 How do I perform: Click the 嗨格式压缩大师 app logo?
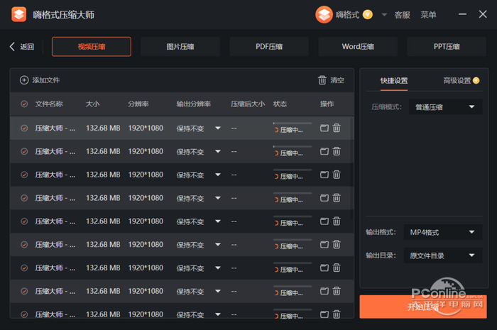[18, 15]
